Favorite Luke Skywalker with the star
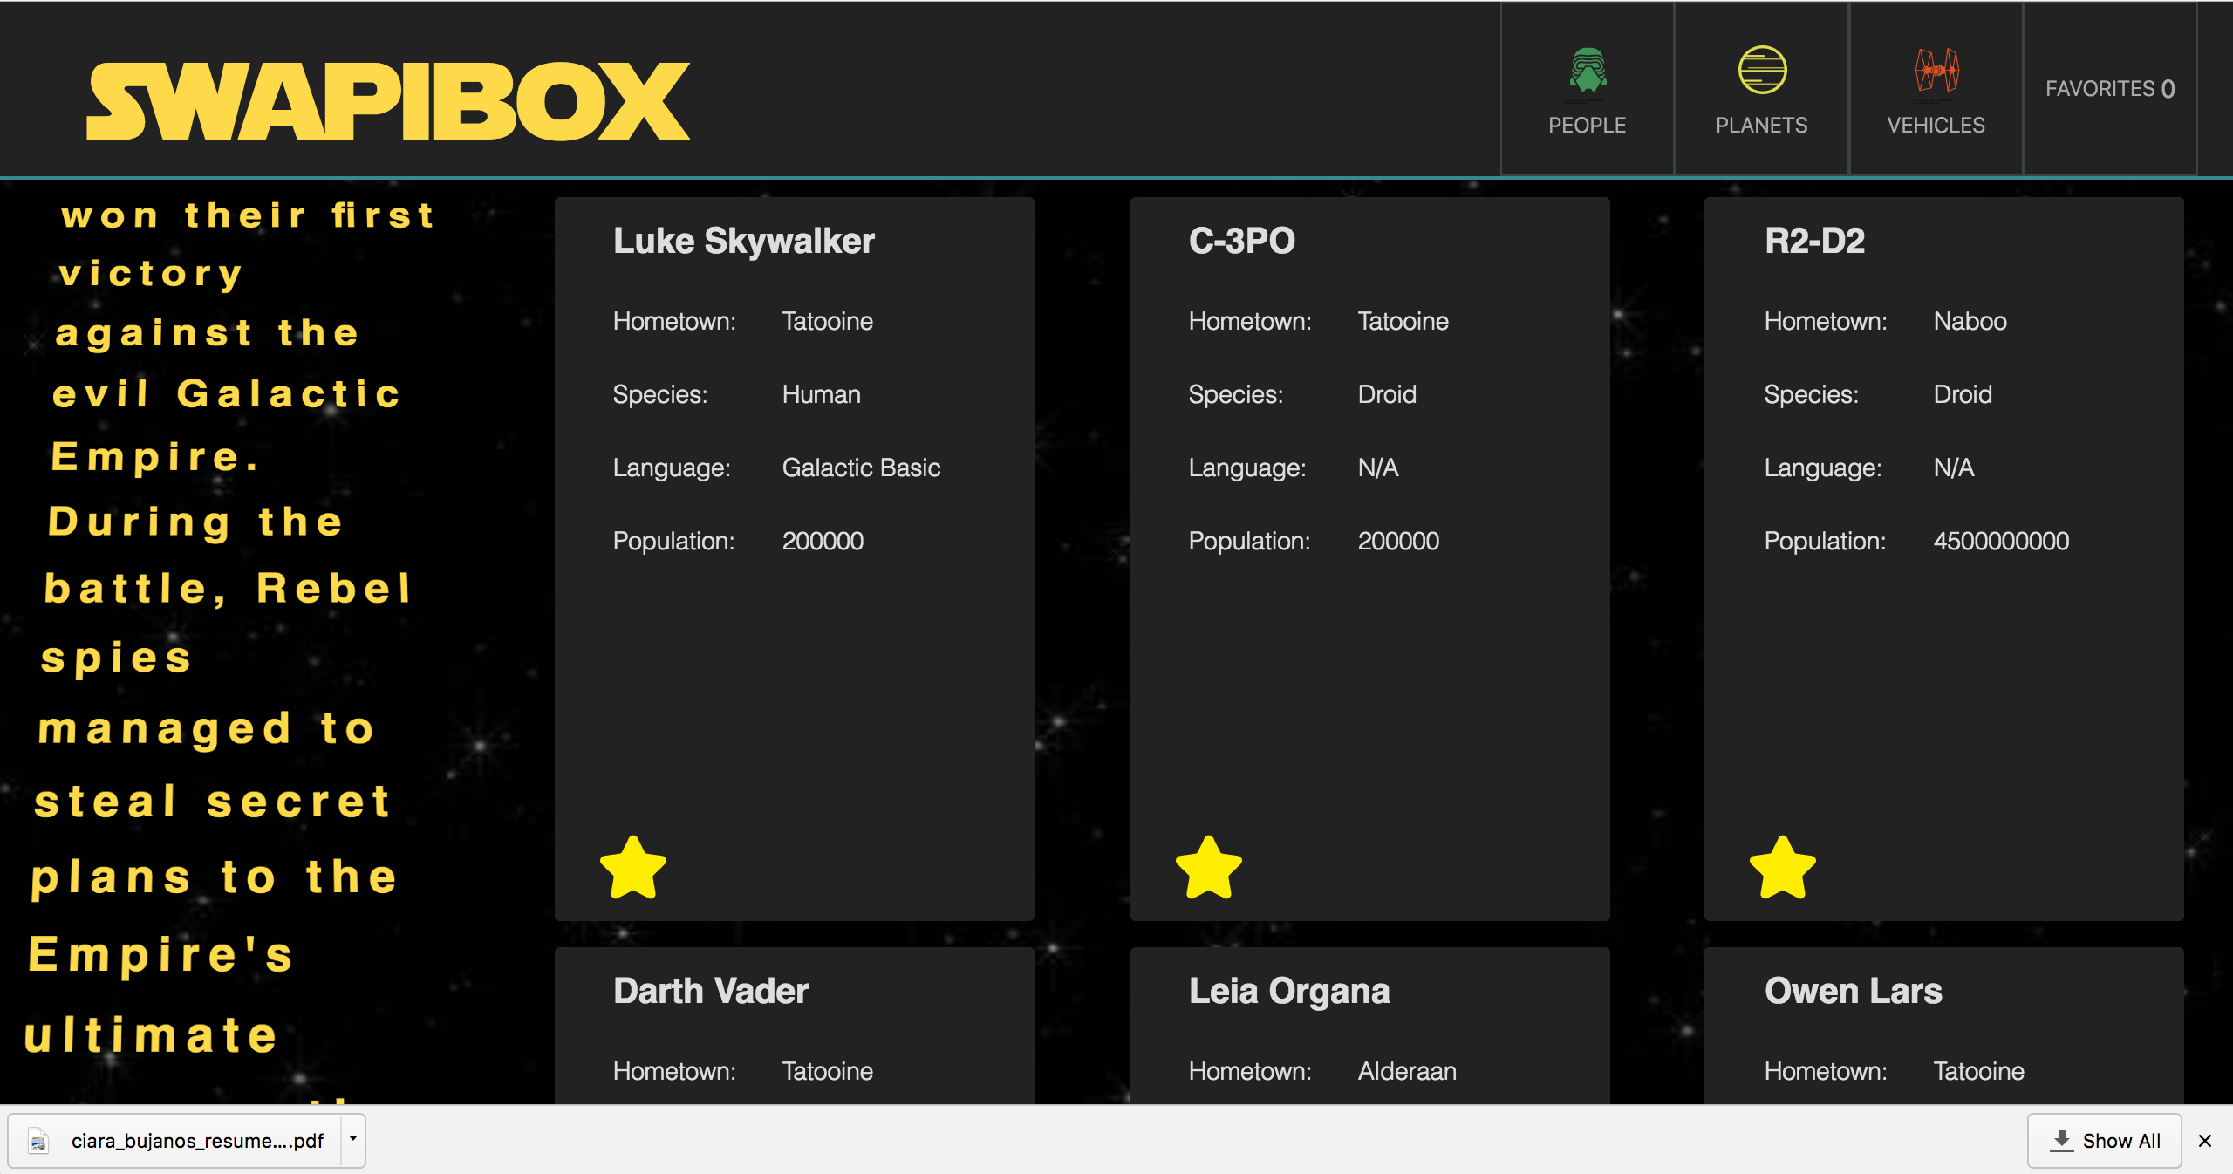Viewport: 2233px width, 1174px height. pos(634,866)
